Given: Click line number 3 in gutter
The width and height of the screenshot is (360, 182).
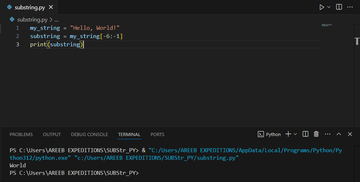Looking at the screenshot, I should 18,45.
